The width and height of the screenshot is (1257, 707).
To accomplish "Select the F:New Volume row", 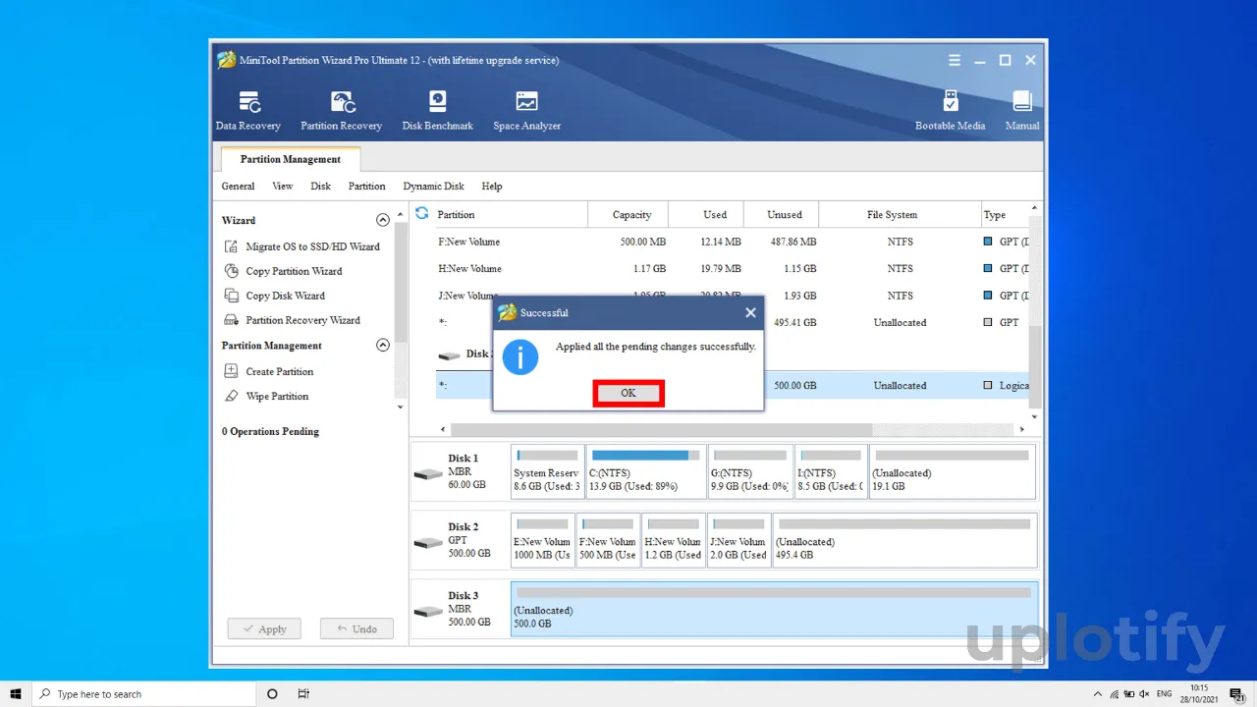I will point(732,242).
